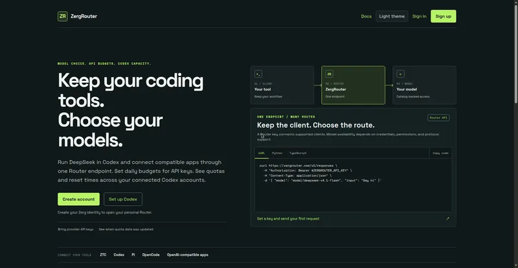Click the MODEL CHOICE. API BUDGETS tagline
Image resolution: width=518 pixels, height=268 pixels.
tap(104, 63)
